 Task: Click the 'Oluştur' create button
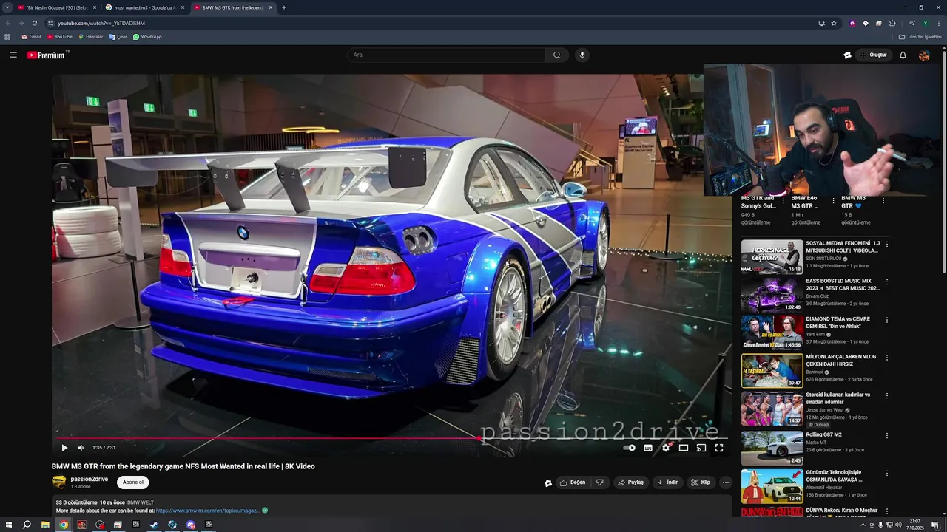point(874,55)
